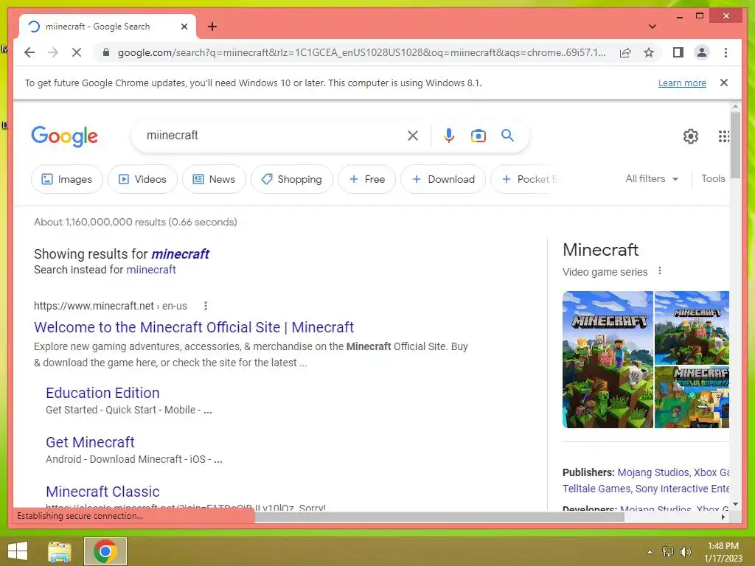Open the Minecraft Classic sitelink
This screenshot has height=566, width=755.
coord(102,492)
